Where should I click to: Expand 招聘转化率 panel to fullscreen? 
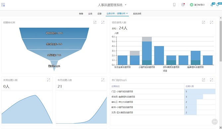click(x=103, y=22)
